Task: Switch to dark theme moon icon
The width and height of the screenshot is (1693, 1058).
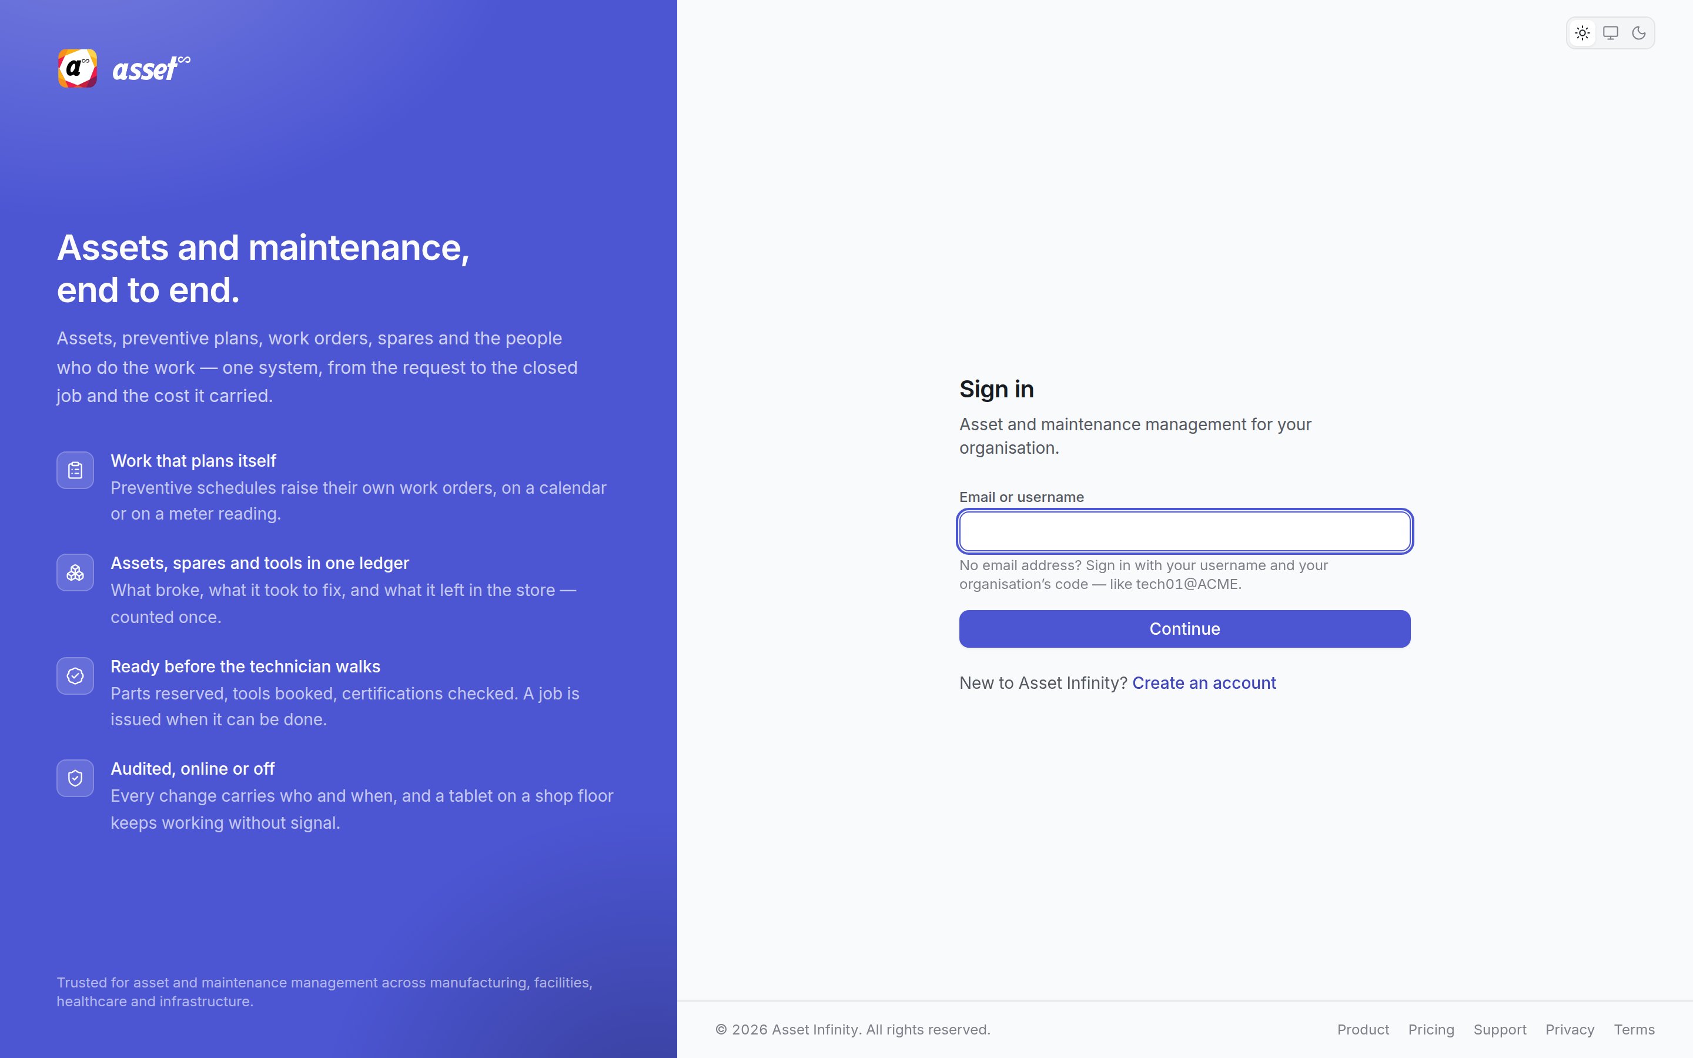Action: [x=1638, y=33]
